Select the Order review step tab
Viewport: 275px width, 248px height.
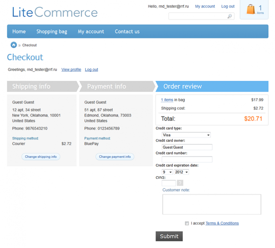pos(212,86)
